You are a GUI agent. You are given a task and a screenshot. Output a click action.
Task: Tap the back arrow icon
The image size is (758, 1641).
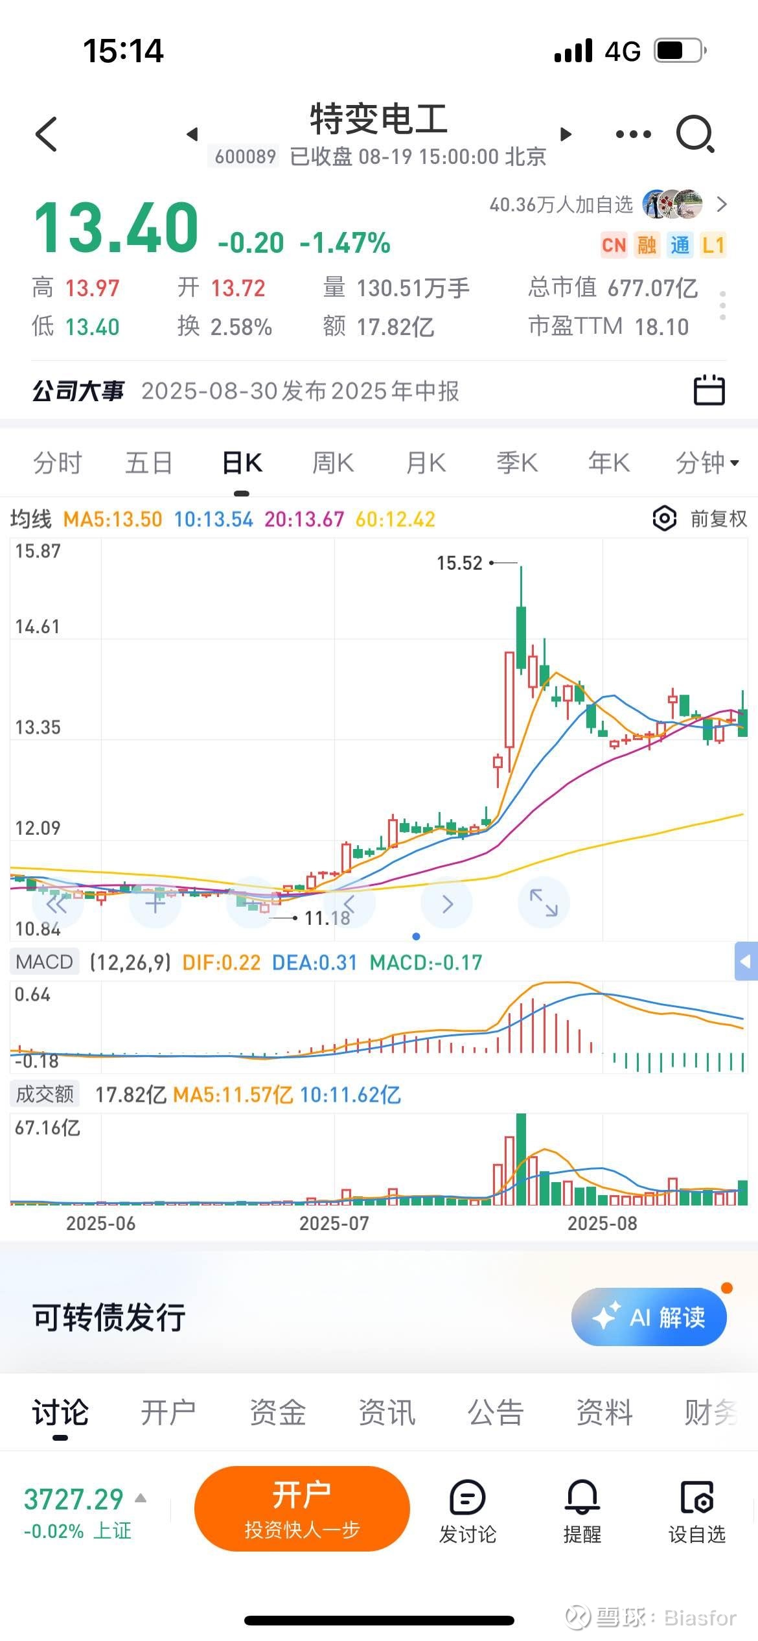pyautogui.click(x=47, y=134)
